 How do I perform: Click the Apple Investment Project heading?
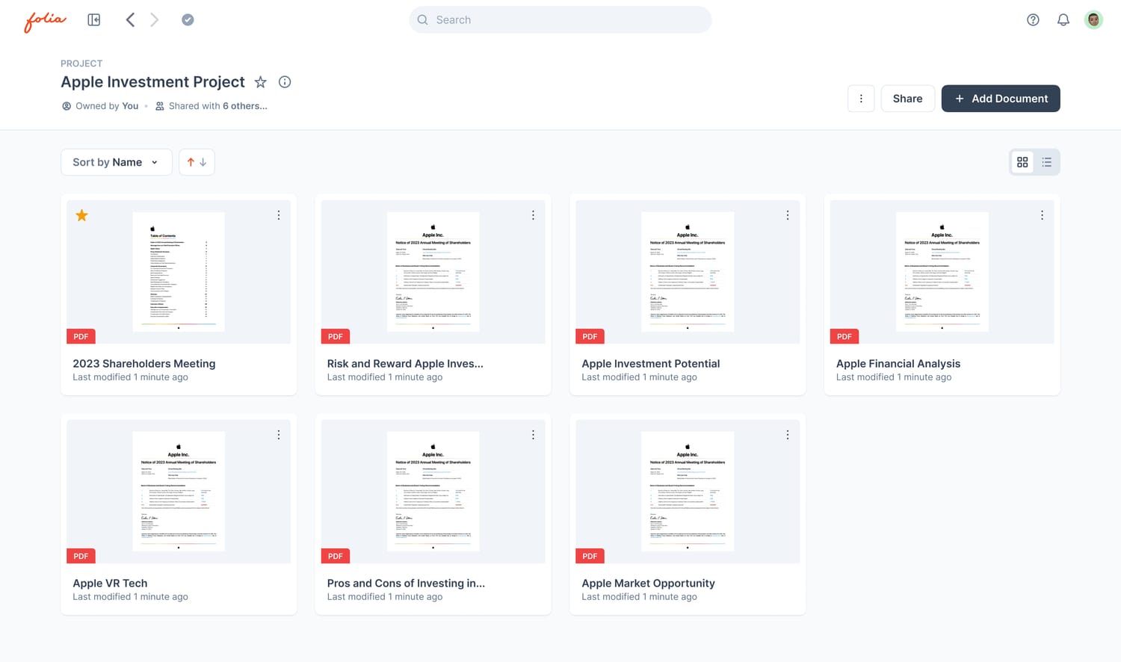[x=152, y=82]
